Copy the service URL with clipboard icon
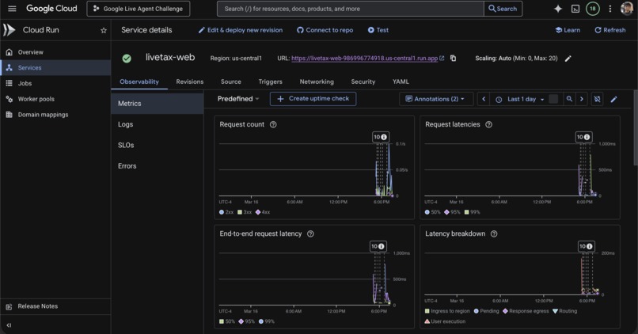638x334 pixels. point(453,59)
